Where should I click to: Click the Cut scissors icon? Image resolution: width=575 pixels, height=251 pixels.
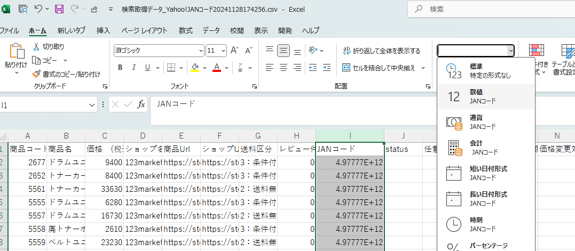click(x=36, y=46)
